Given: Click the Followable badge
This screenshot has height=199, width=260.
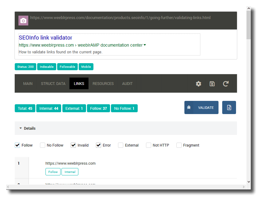Looking at the screenshot, I should point(67,67).
